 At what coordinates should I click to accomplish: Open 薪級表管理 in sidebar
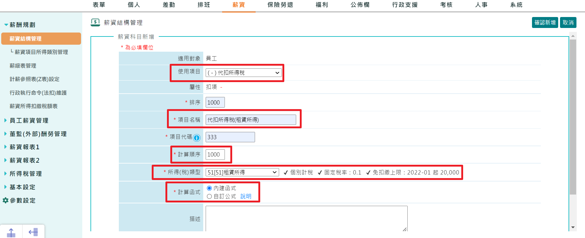(x=23, y=66)
